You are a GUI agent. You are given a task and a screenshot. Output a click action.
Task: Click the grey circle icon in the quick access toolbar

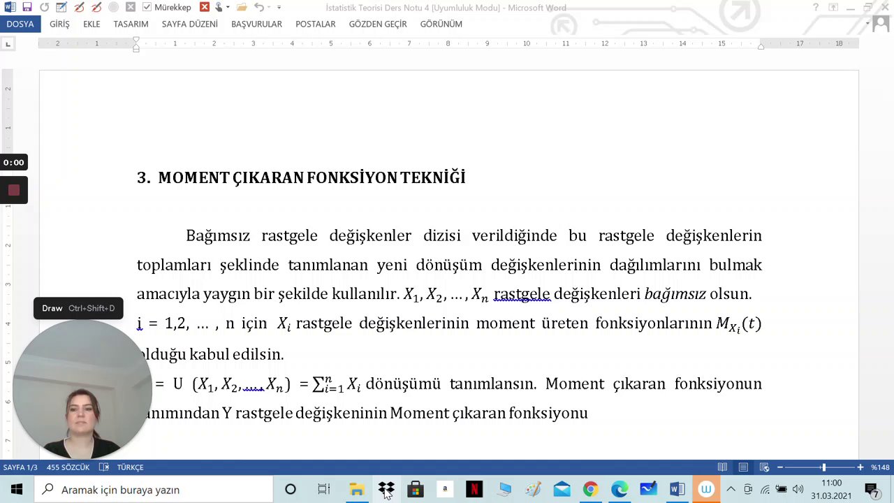(x=113, y=7)
